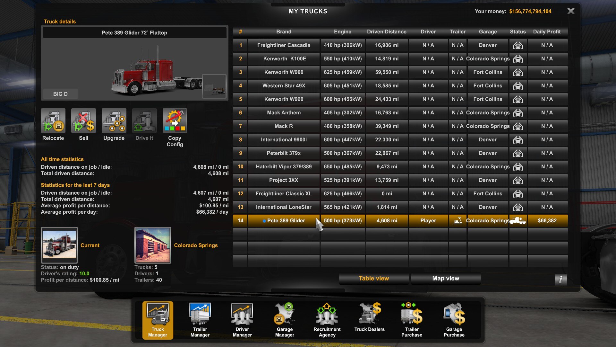Sort by Engine column header
This screenshot has height=347, width=616.
[343, 32]
